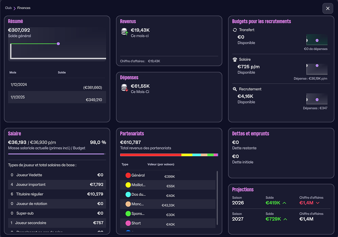Image resolution: width=338 pixels, height=237 pixels.
Task: Click the cyan Dos du partnership swatch
Action: pos(128,195)
